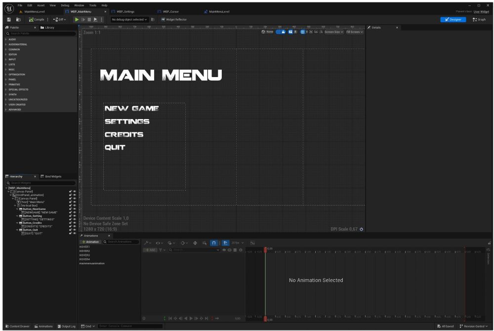Viewport: 494px width, 331px height.
Task: Select the mainmenuanimation entry
Action: click(92, 263)
